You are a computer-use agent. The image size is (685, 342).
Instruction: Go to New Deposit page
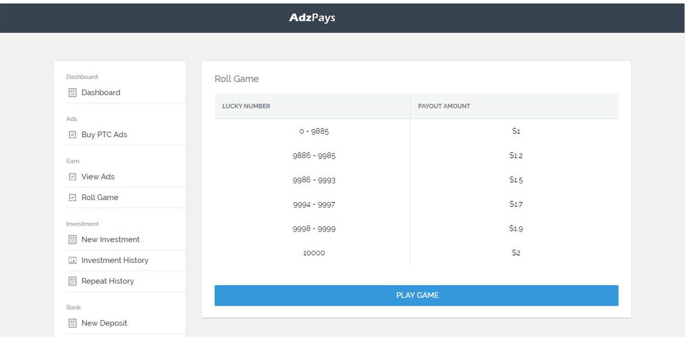[x=104, y=323]
